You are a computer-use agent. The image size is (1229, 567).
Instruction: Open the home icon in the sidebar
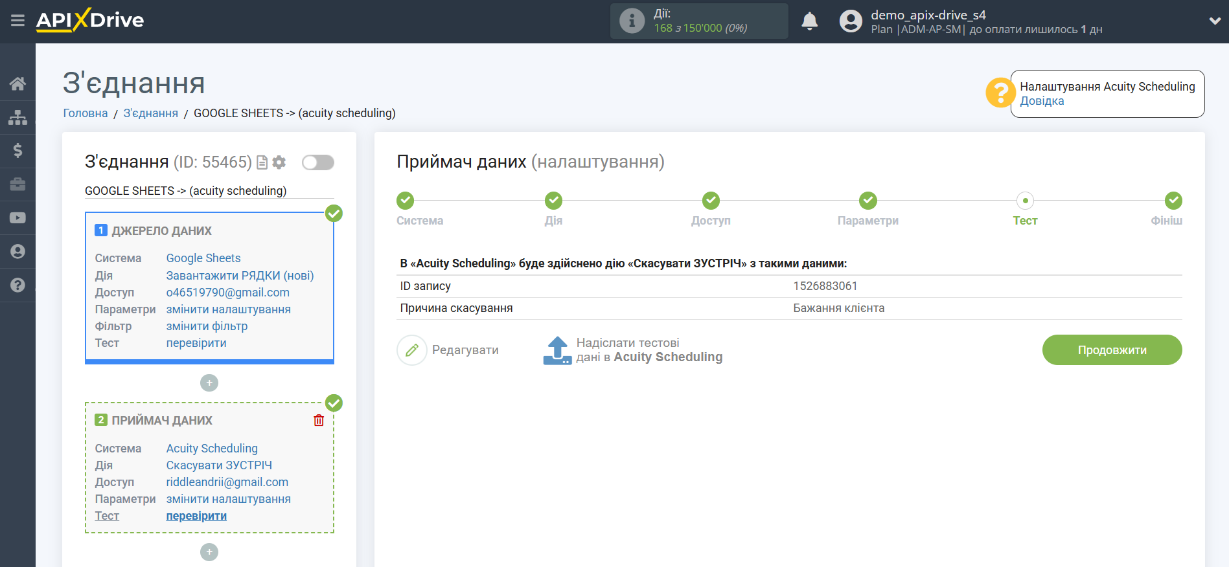17,83
